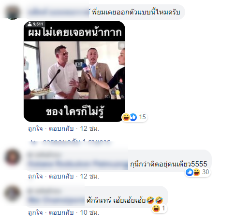Open the meme image attachment
Image resolution: width=235 pixels, height=221 pixels.
[74, 71]
